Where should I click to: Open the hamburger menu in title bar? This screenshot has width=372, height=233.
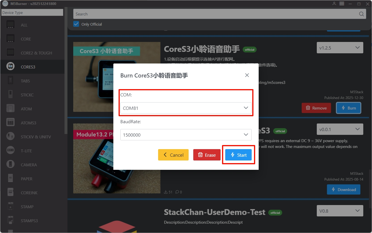[342, 3]
